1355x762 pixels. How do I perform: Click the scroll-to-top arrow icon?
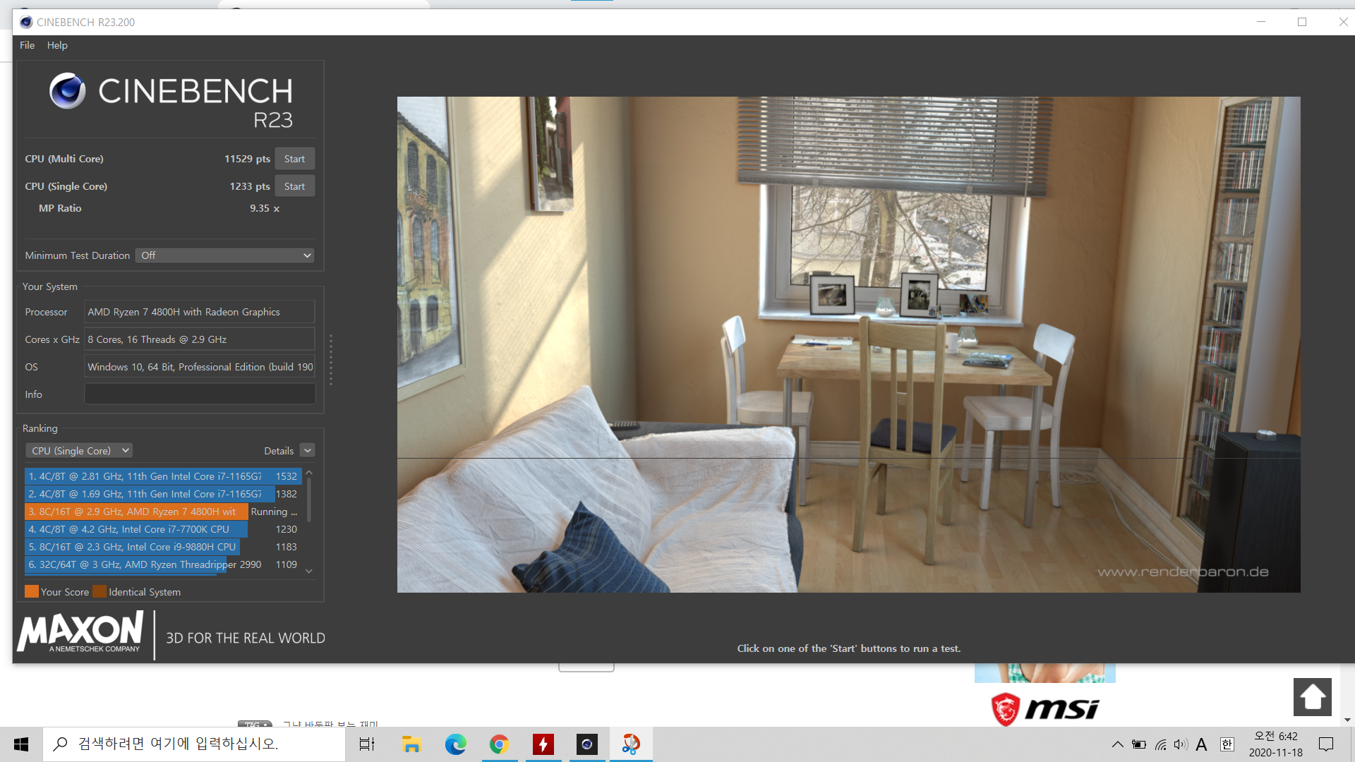click(x=1312, y=697)
